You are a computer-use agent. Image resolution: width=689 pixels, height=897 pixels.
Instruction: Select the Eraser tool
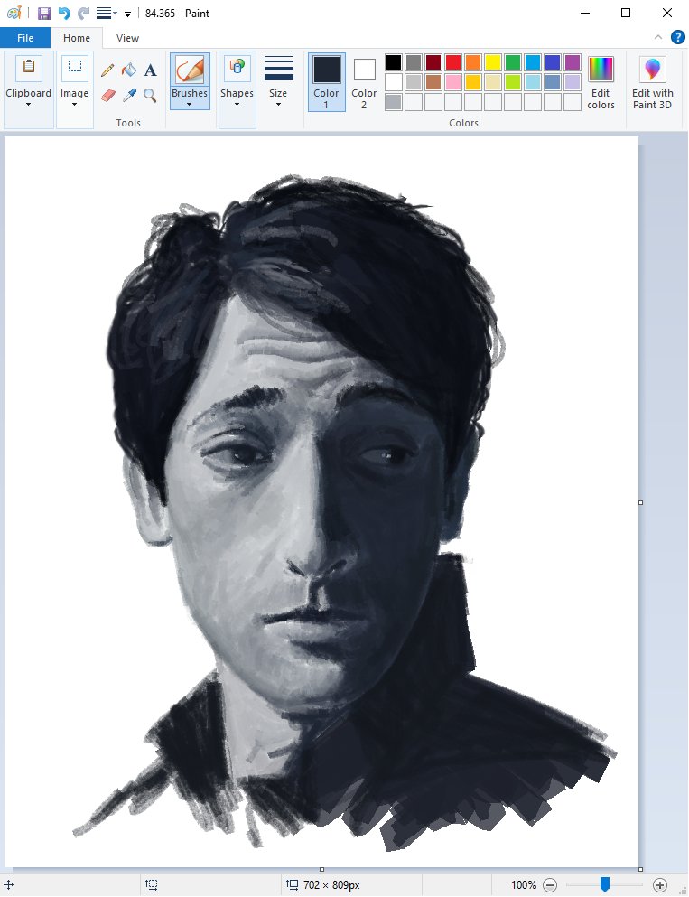[108, 95]
